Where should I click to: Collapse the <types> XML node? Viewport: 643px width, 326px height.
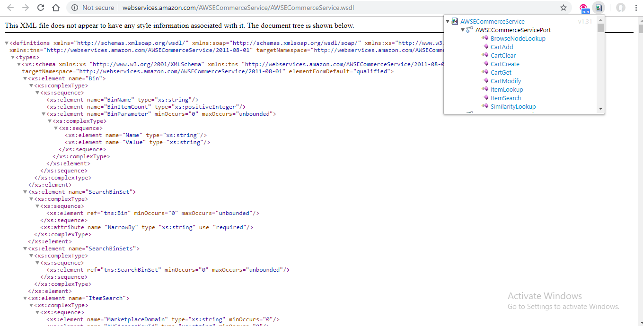point(13,57)
